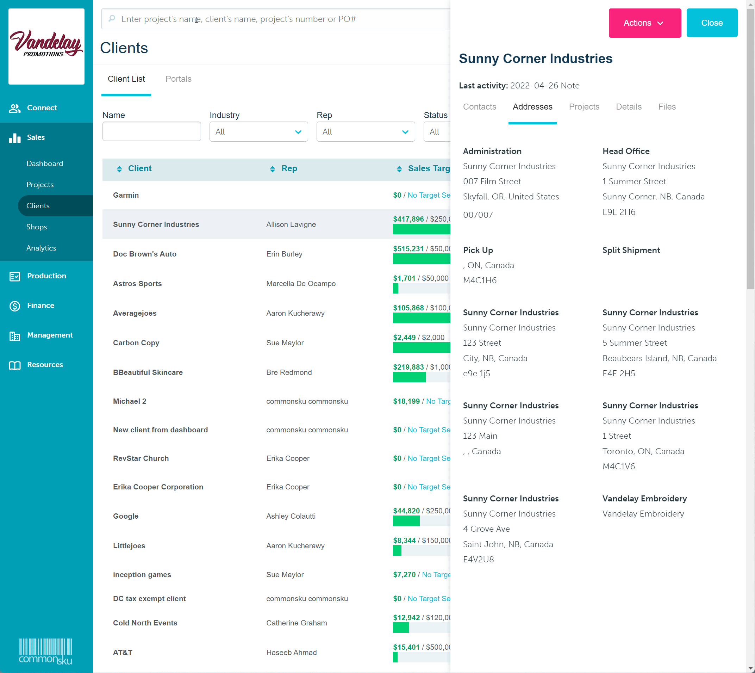
Task: Expand the Industry filter dropdown
Action: (x=258, y=132)
